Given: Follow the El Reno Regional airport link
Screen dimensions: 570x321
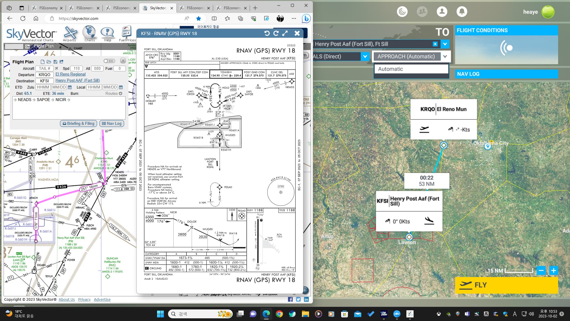Looking at the screenshot, I should click(x=70, y=74).
